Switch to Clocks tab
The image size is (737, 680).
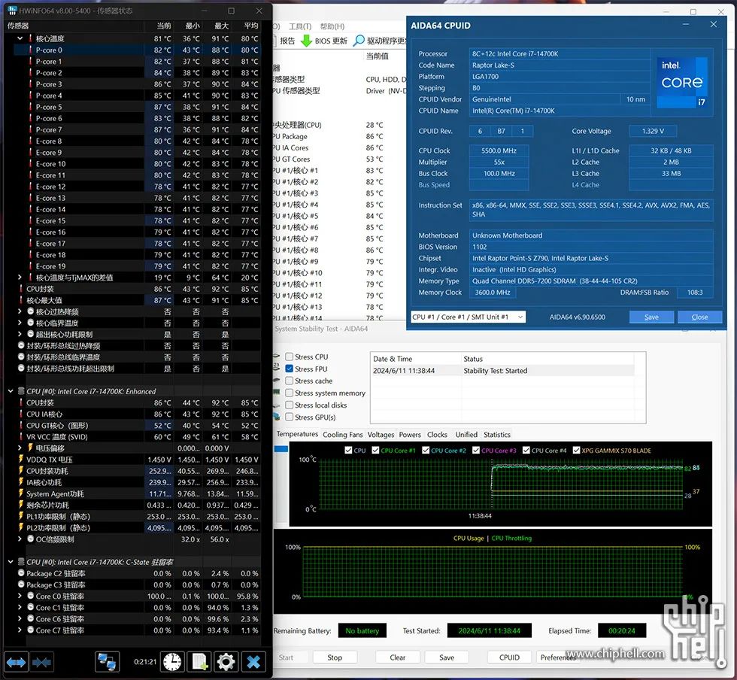tap(437, 435)
